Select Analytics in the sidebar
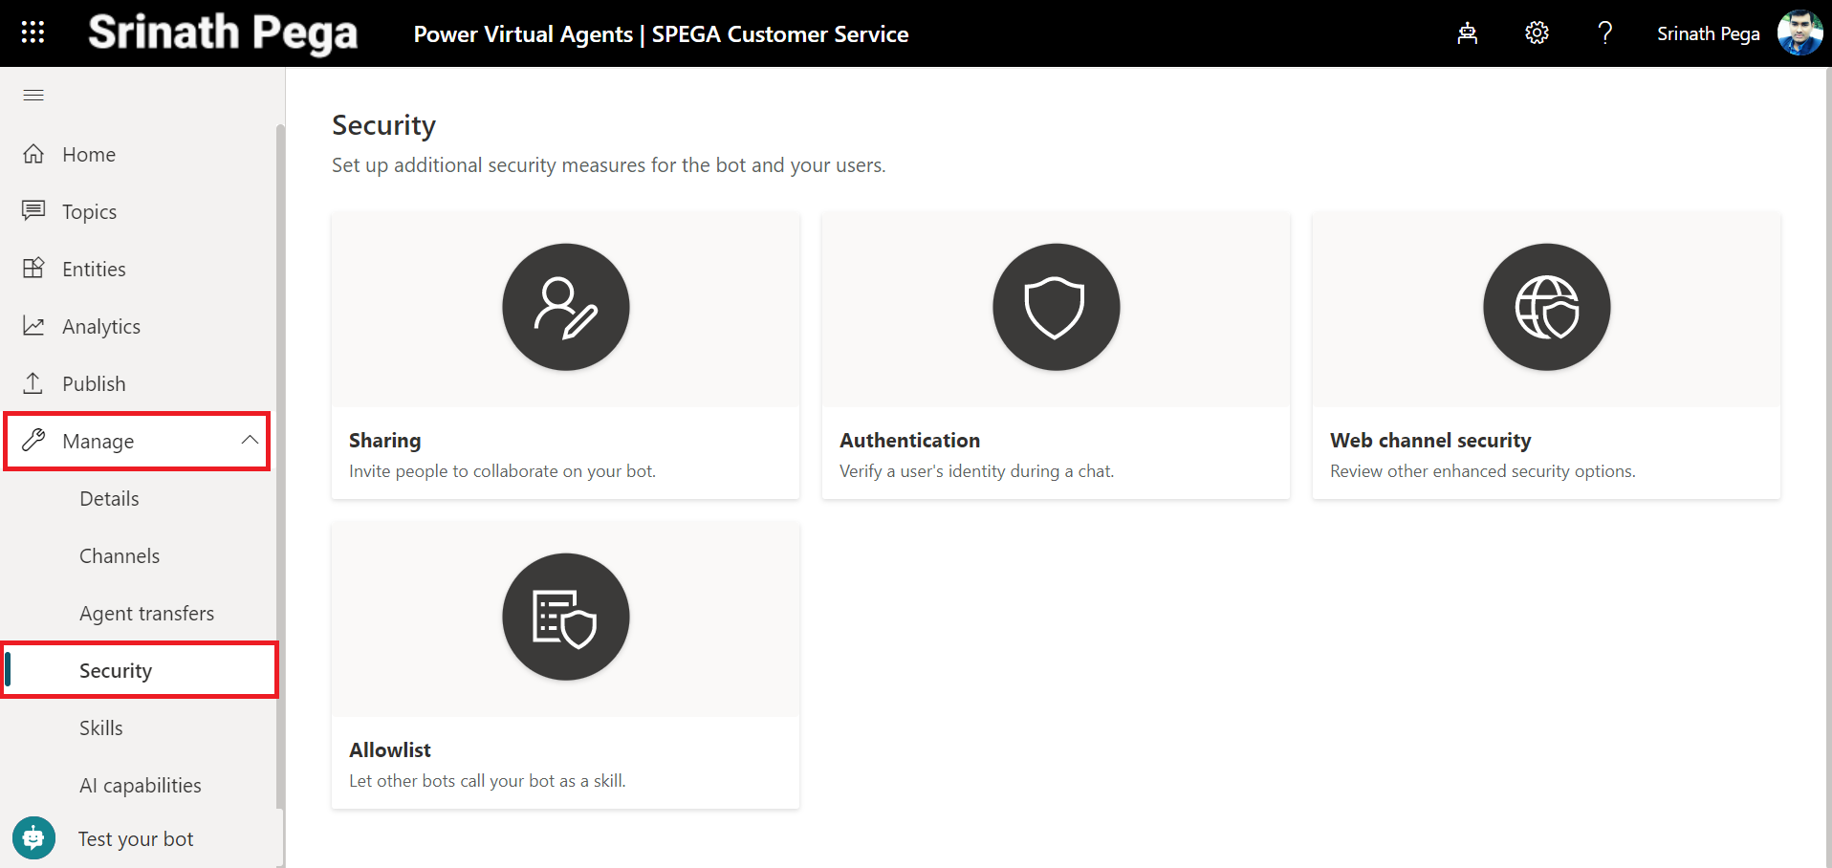 coord(100,327)
